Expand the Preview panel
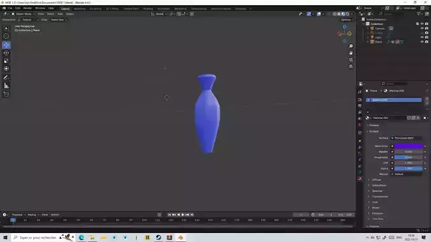The width and height of the screenshot is (431, 242). 373,125
